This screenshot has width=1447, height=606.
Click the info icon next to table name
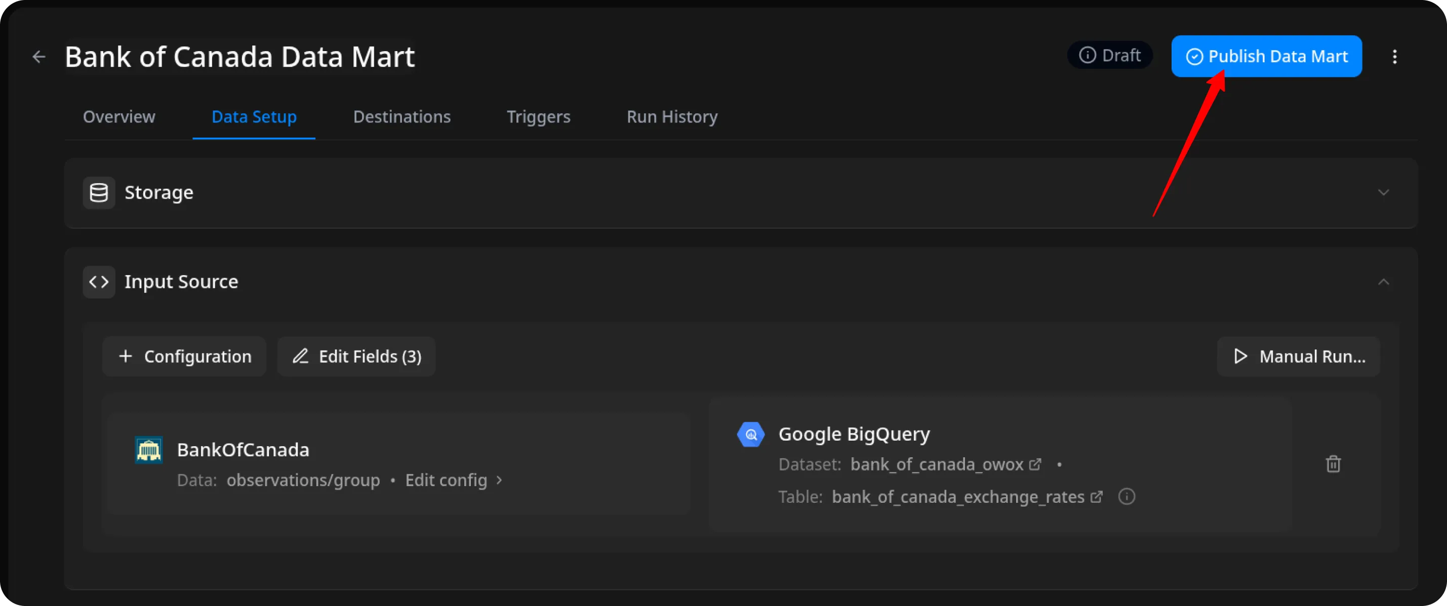(x=1126, y=497)
